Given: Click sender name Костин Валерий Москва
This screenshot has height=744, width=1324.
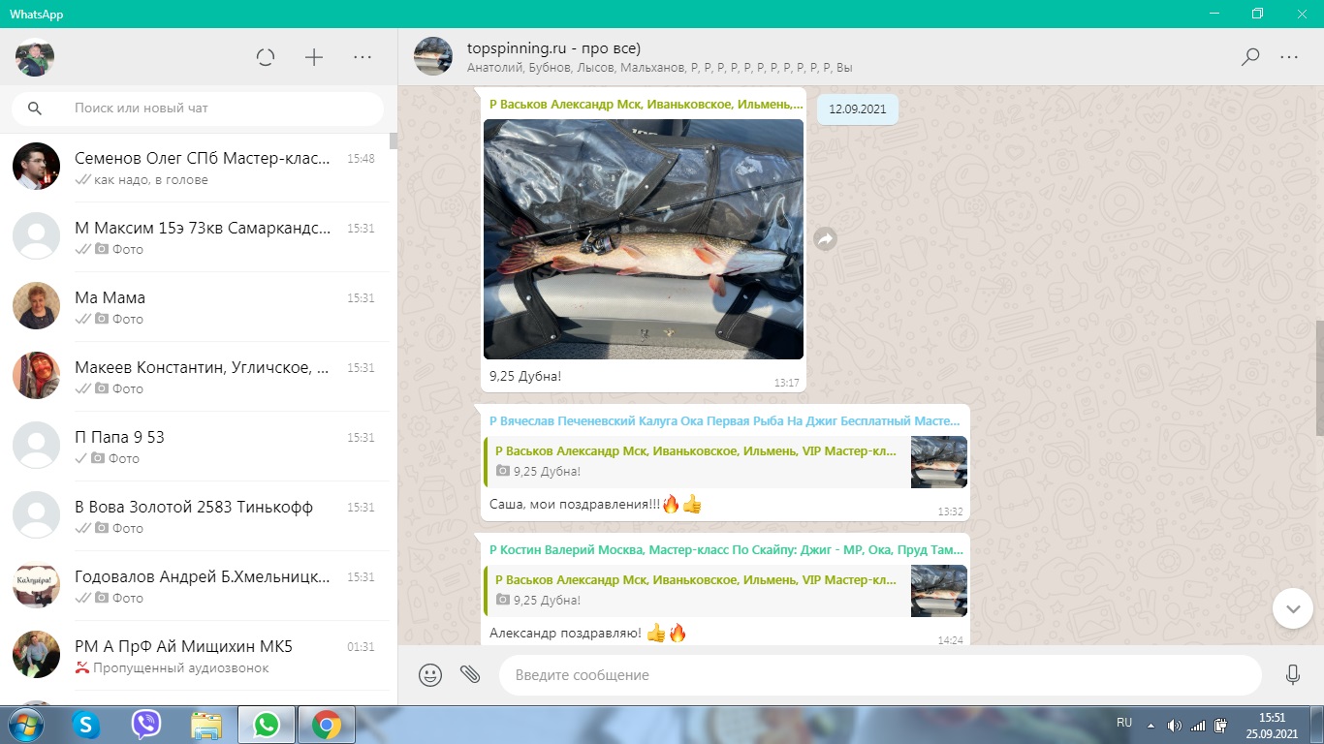Looking at the screenshot, I should [726, 549].
